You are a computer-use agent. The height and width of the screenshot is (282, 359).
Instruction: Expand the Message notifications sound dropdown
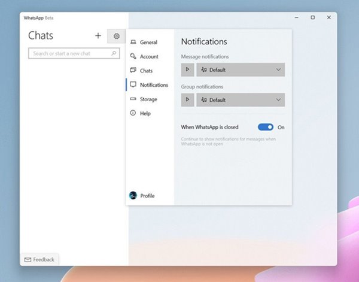pos(241,70)
